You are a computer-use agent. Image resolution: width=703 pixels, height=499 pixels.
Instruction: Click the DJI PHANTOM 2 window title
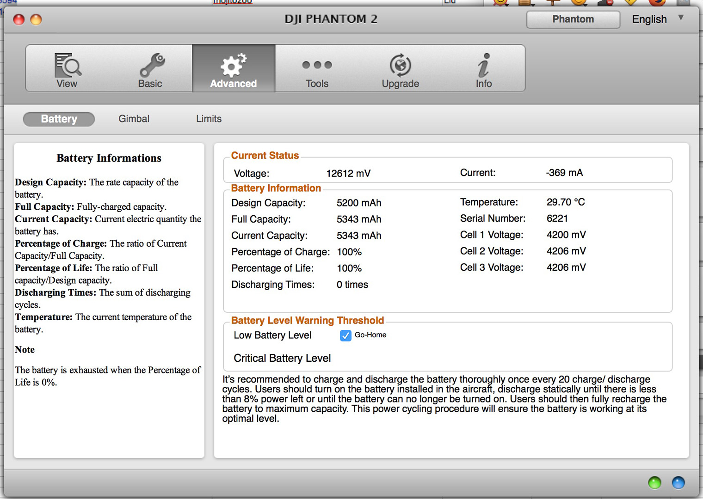pos(331,19)
